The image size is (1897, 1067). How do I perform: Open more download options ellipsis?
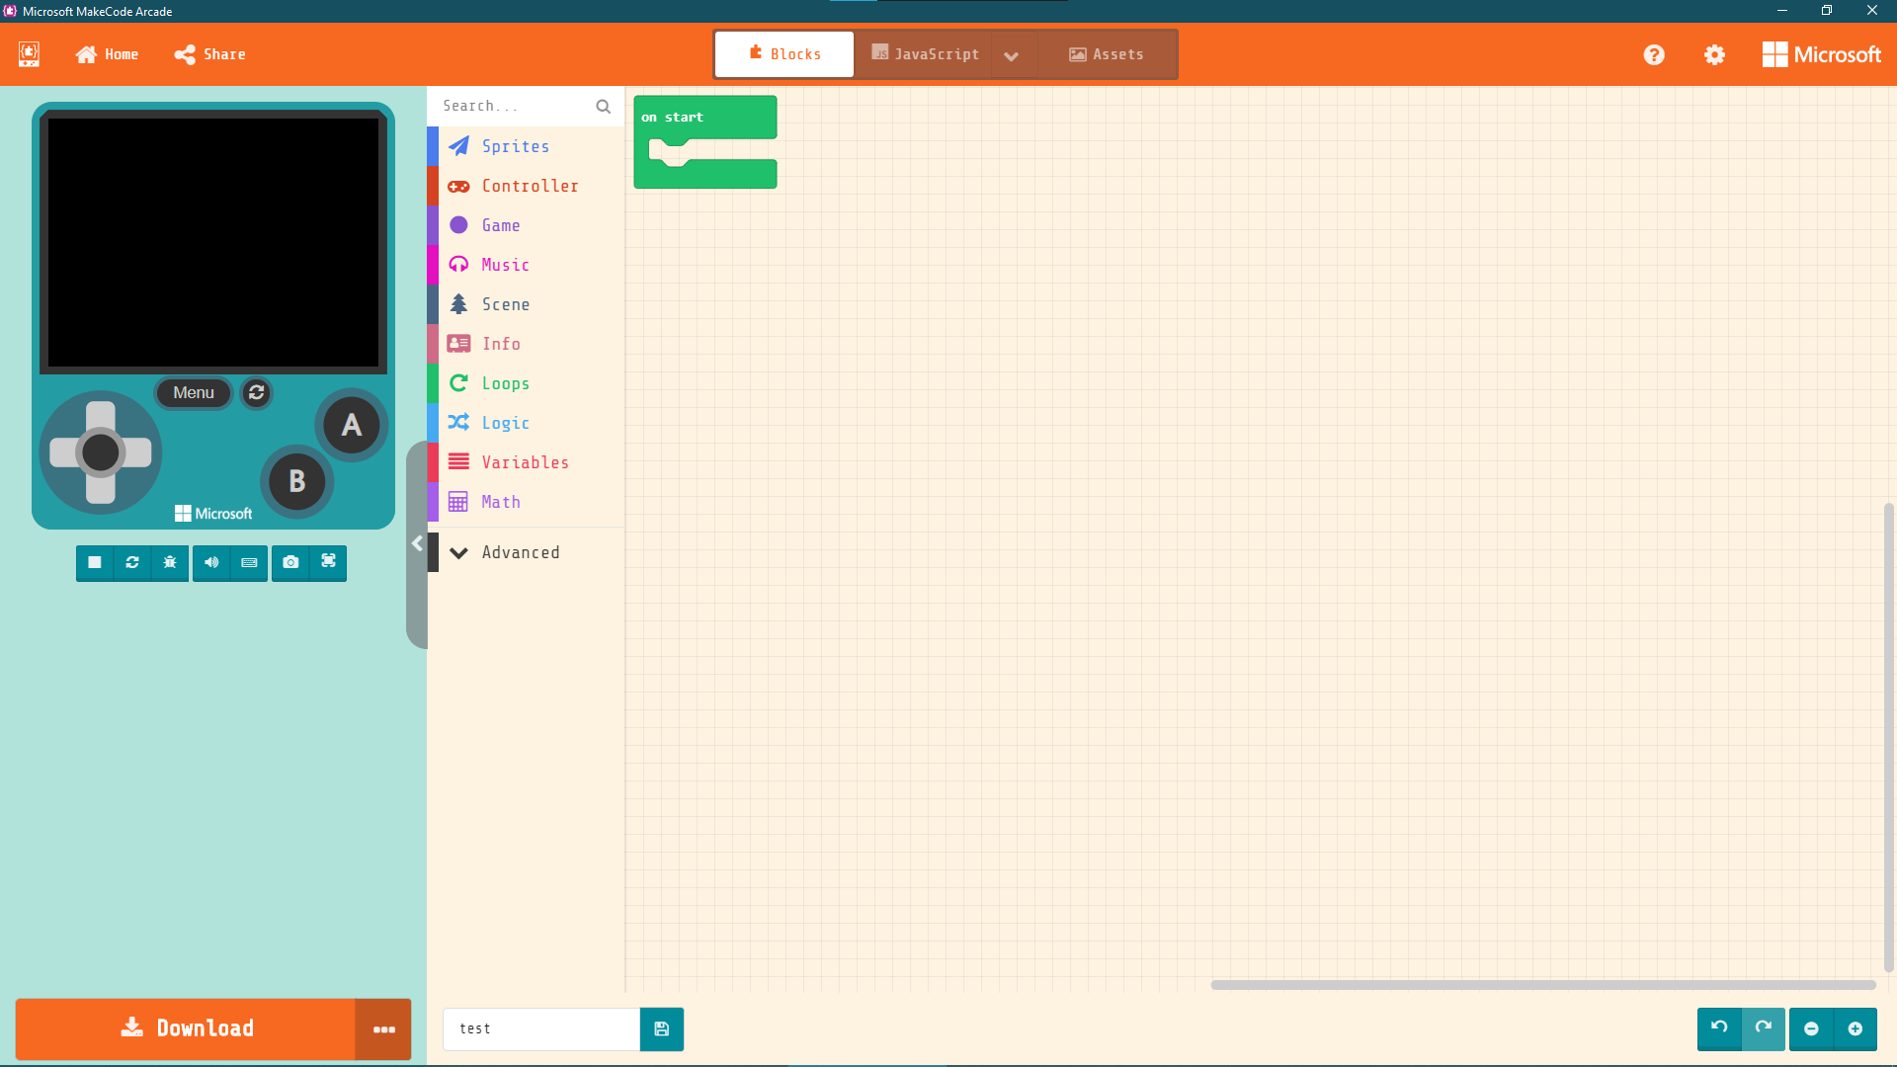383,1028
